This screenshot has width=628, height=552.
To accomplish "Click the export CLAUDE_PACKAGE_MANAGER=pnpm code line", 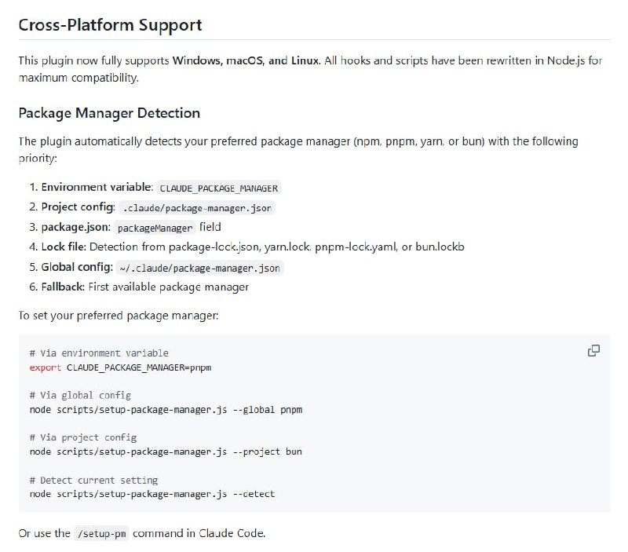I will click(x=121, y=367).
